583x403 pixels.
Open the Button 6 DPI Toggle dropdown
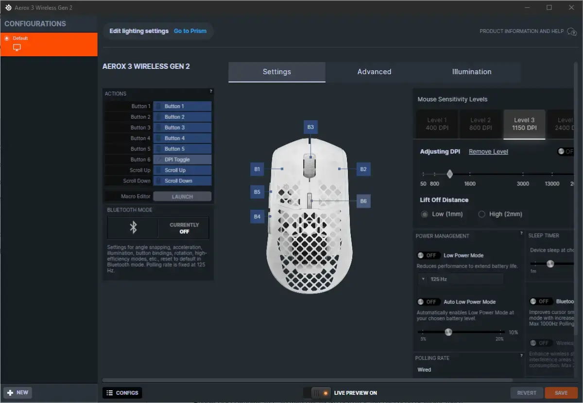pyautogui.click(x=182, y=160)
